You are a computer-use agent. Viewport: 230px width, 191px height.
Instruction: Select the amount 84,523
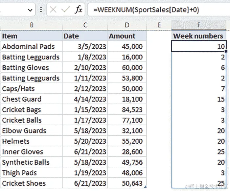(127, 110)
